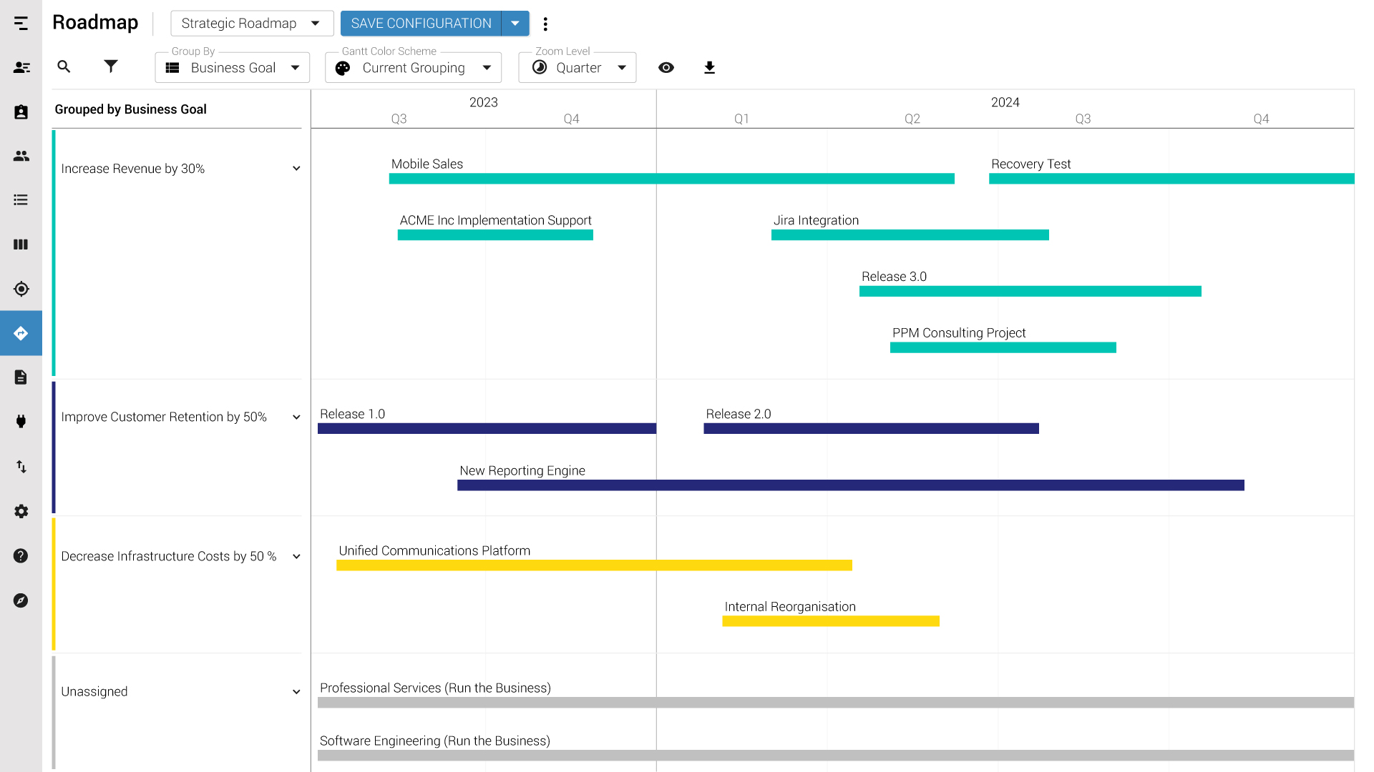Open the Strategic Roadmap dropdown
Viewport: 1374px width, 772px height.
tap(251, 23)
